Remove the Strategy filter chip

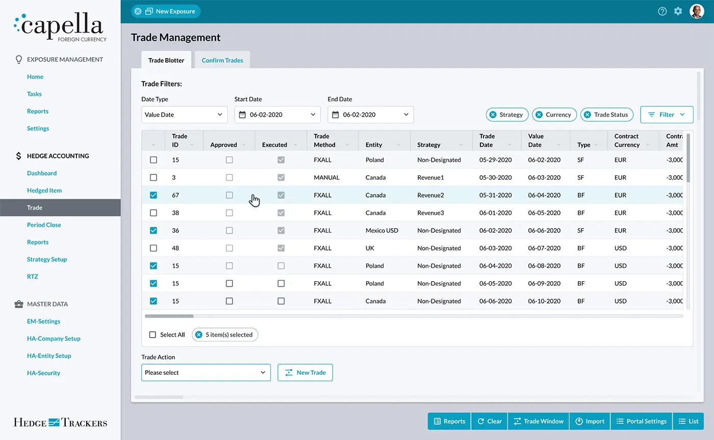[x=493, y=115]
